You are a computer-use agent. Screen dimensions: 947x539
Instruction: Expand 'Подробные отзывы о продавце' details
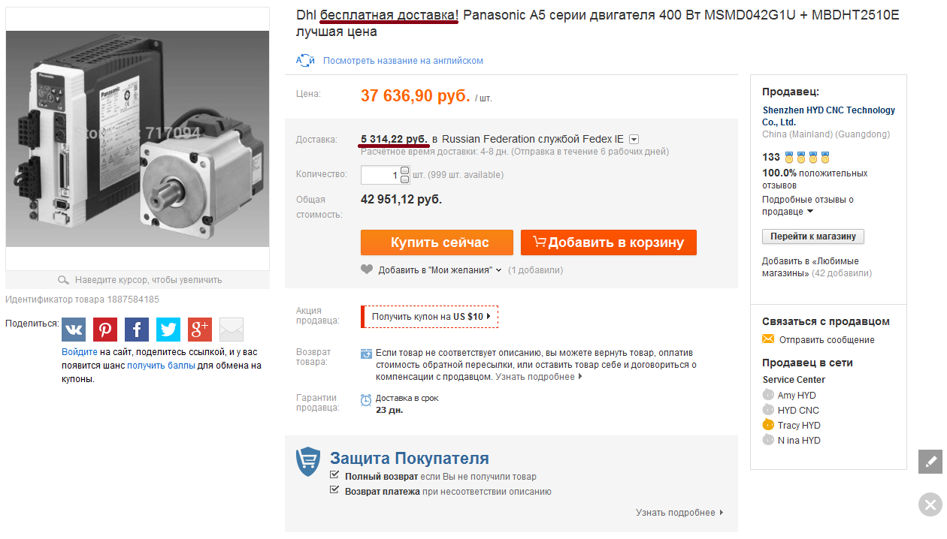click(x=810, y=212)
